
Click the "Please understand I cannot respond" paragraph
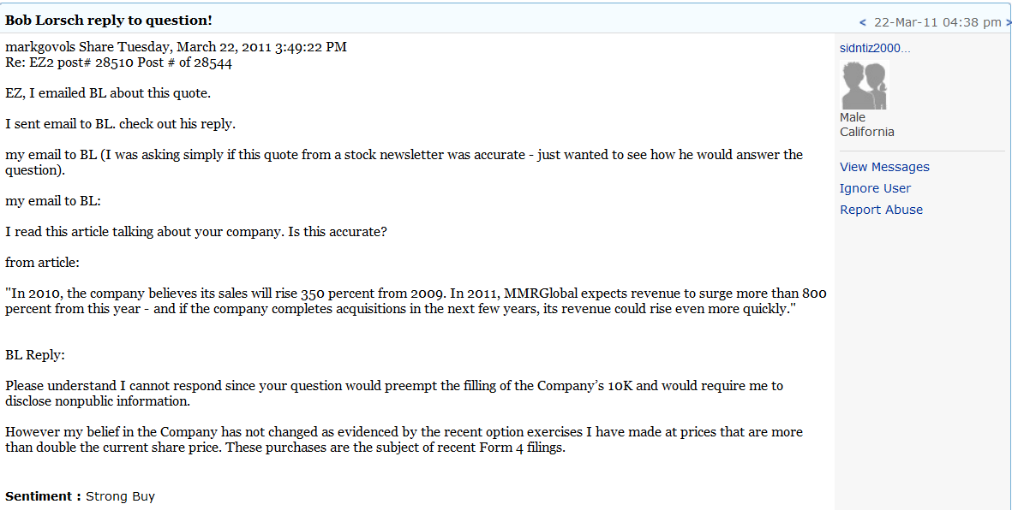[394, 394]
